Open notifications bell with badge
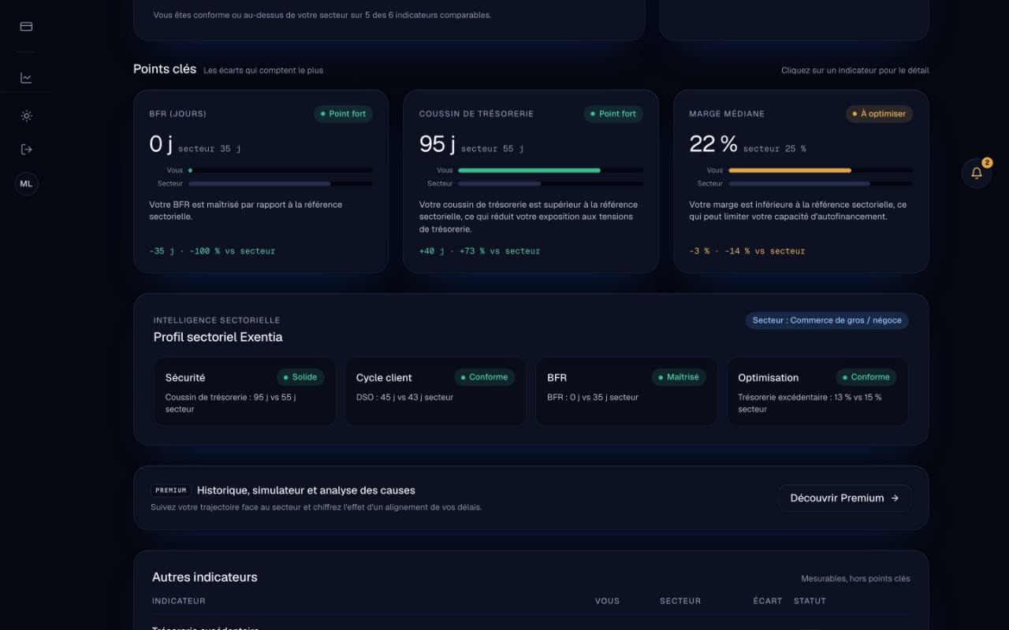1009x630 pixels. click(977, 172)
